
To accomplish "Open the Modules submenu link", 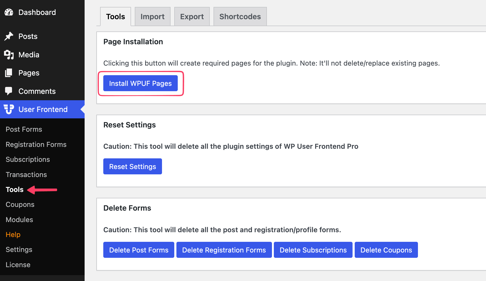I will pyautogui.click(x=19, y=220).
